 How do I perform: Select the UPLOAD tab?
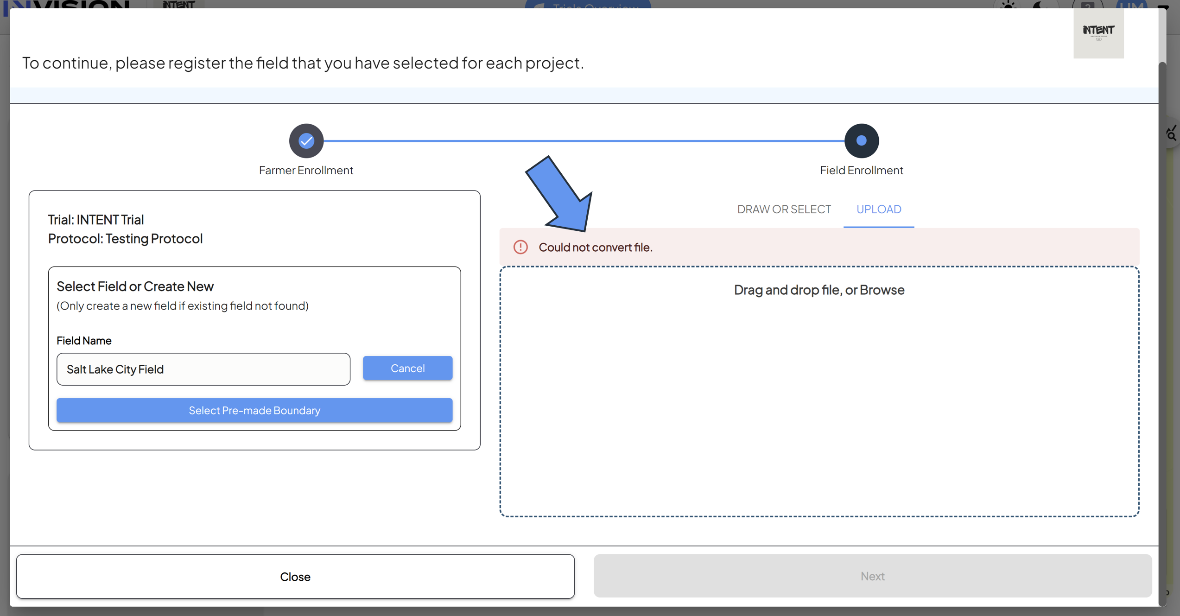click(878, 209)
